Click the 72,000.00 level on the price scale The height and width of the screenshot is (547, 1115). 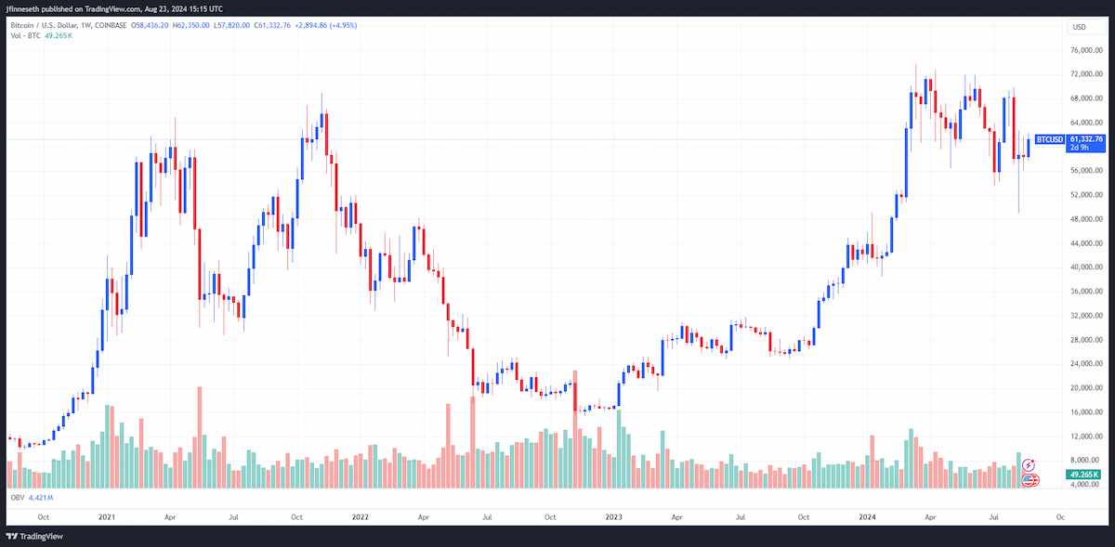click(1086, 74)
